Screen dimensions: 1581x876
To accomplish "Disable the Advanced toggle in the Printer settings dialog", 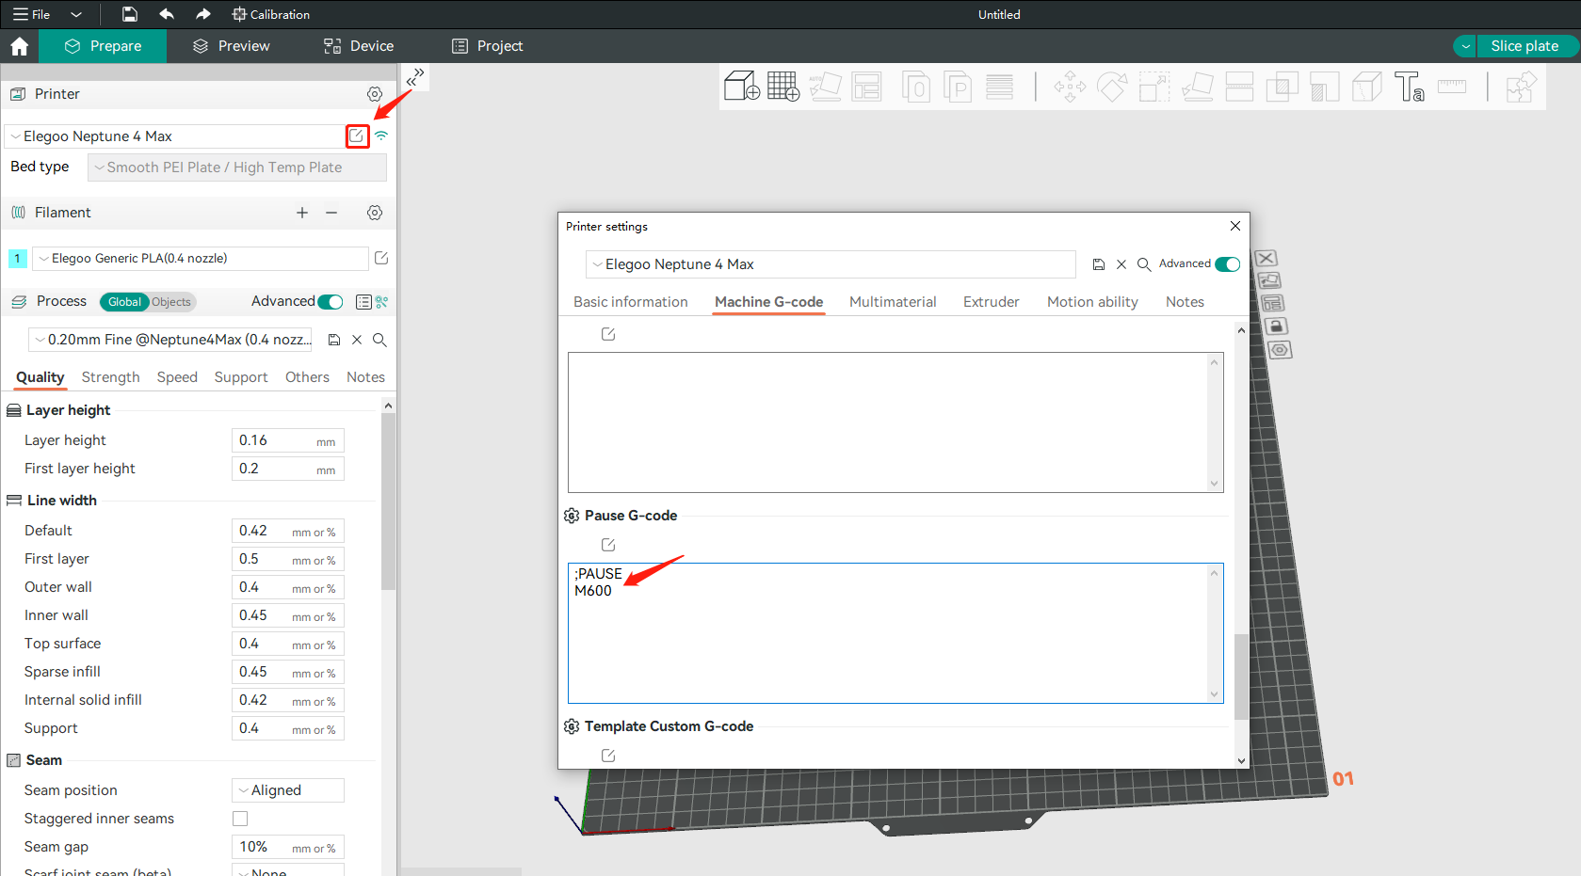I will [1227, 264].
